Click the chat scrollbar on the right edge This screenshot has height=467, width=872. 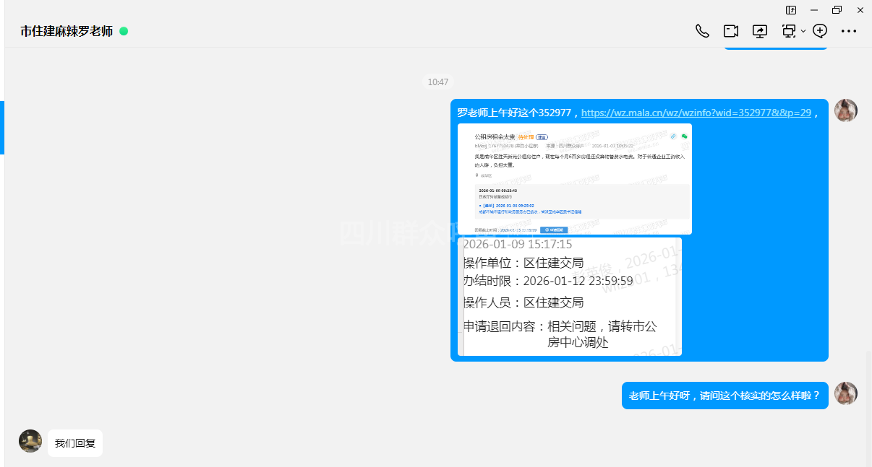point(868,404)
